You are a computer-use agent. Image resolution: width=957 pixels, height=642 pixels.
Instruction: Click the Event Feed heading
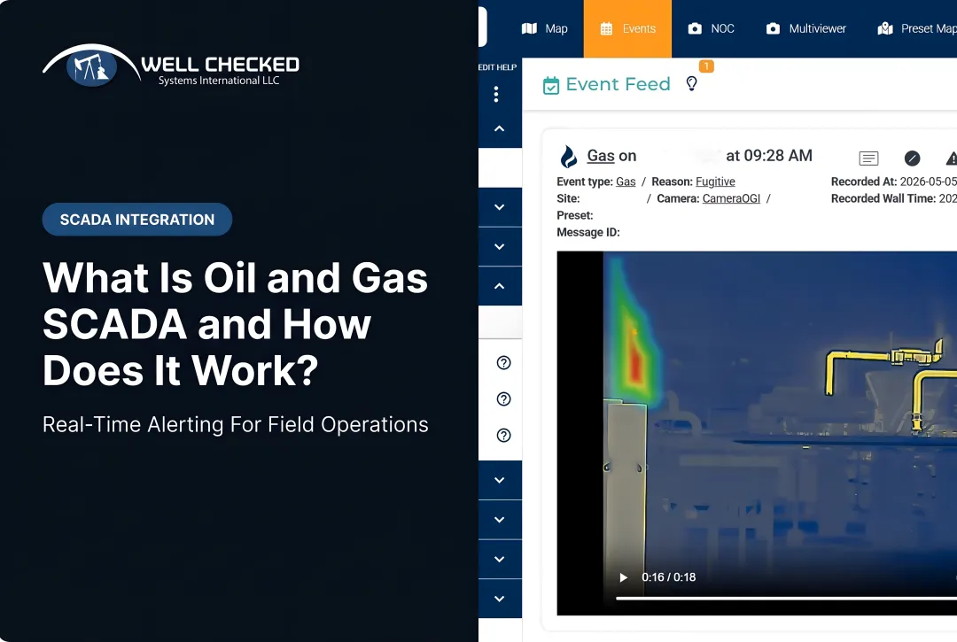[x=618, y=84]
